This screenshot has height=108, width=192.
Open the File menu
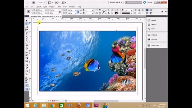tap(27, 7)
